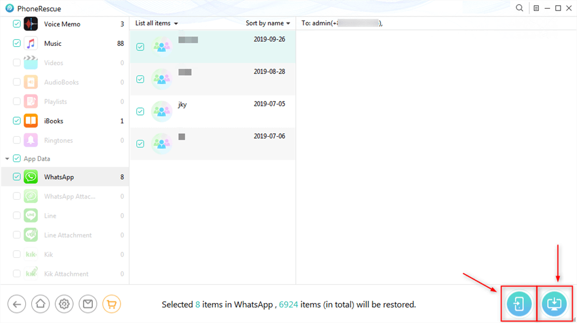The width and height of the screenshot is (577, 323).
Task: Click the 6924 total items count
Action: click(x=288, y=305)
